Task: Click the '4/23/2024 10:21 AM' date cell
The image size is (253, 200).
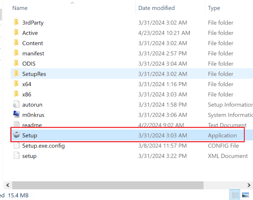Action: point(164,33)
